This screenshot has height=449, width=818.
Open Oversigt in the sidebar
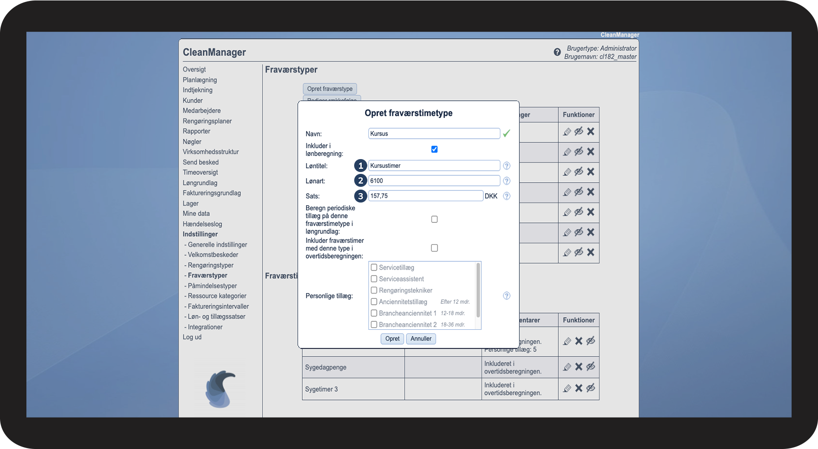coord(194,69)
